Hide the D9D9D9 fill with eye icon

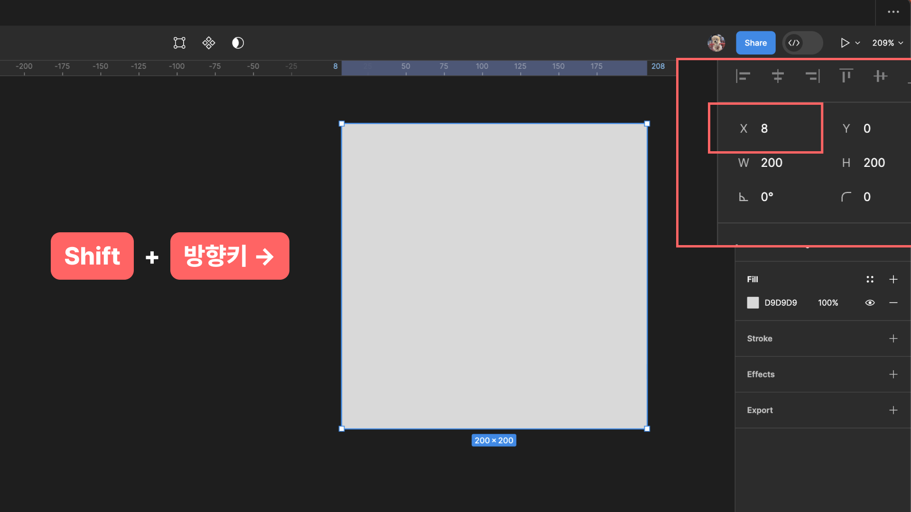870,302
